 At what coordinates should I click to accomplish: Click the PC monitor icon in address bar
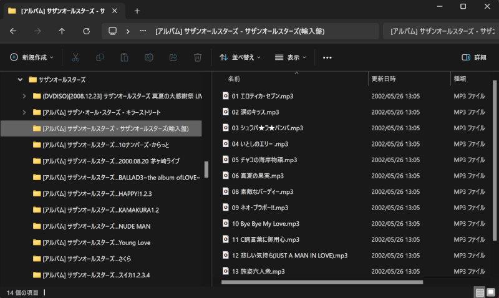click(x=112, y=31)
